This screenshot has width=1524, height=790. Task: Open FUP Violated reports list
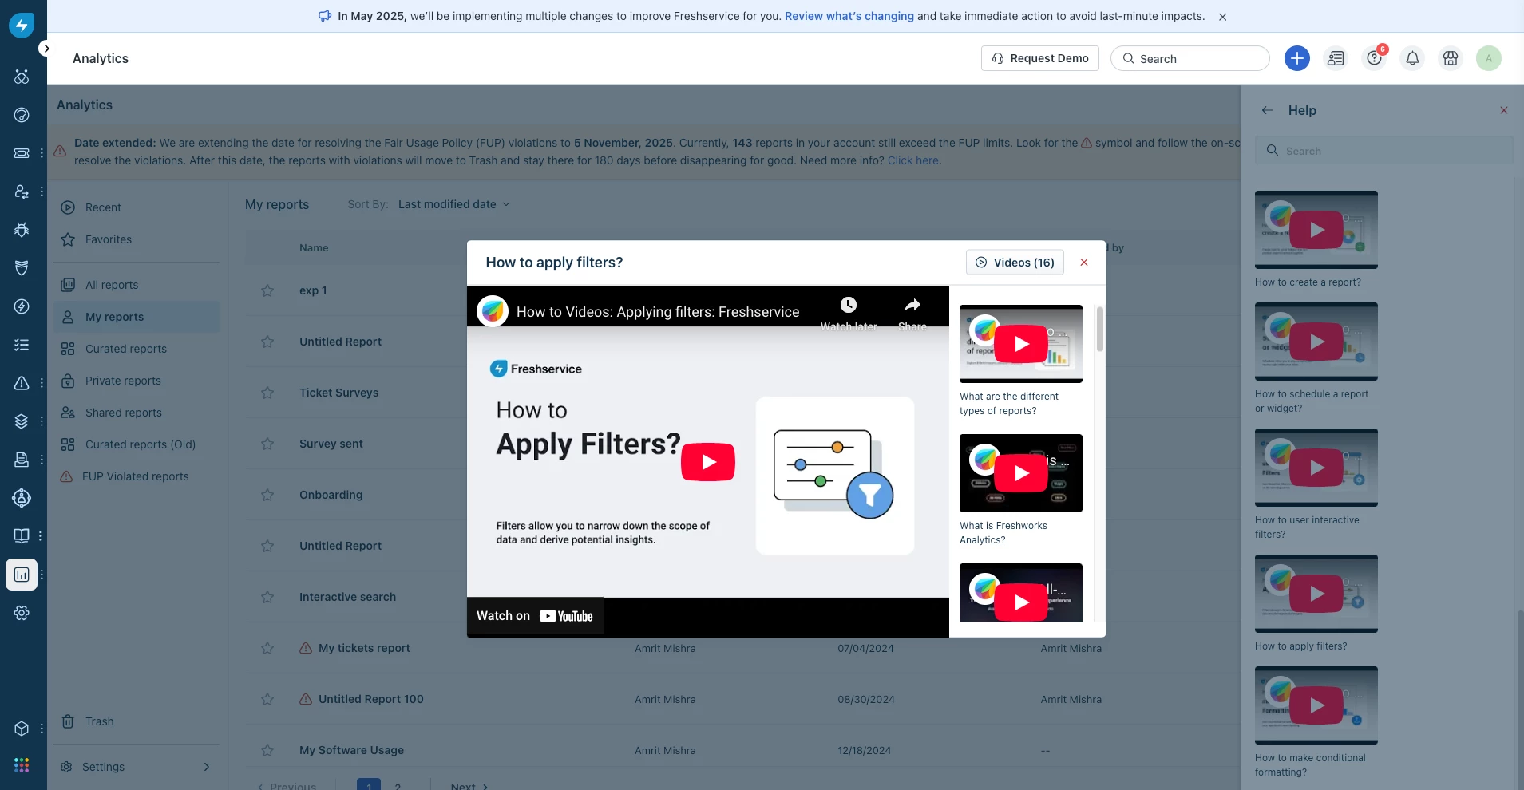point(137,476)
